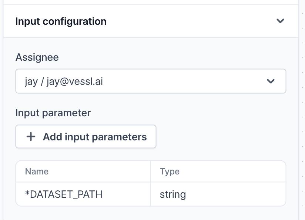Click the dotted canvas area right of the panel
Image resolution: width=305 pixels, height=220 pixels.
click(302, 111)
